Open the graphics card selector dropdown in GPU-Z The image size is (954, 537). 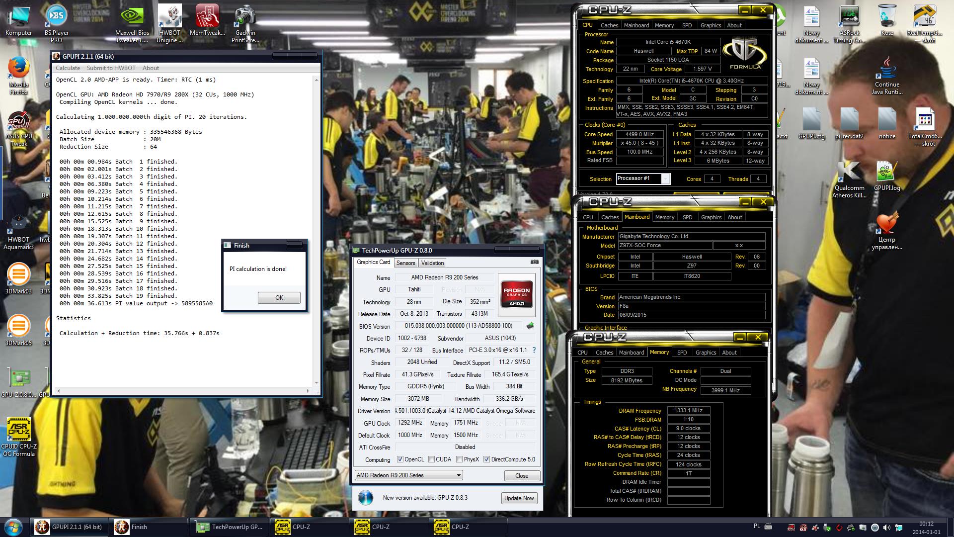[x=409, y=475]
